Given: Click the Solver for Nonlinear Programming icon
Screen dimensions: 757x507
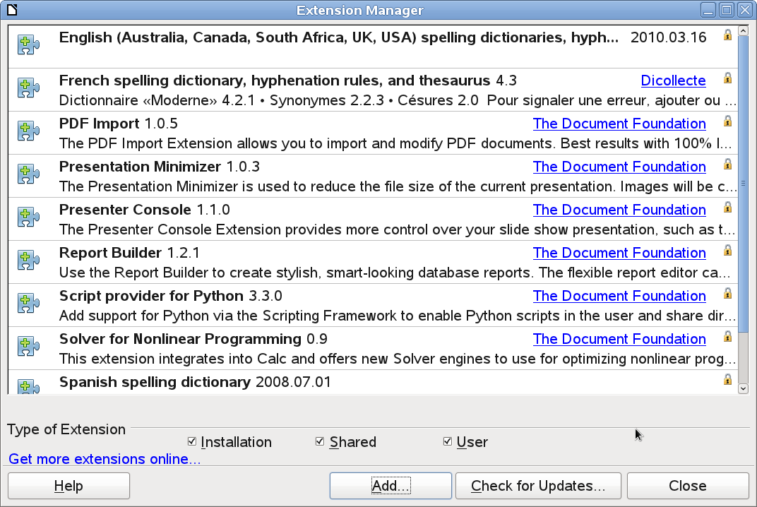Looking at the screenshot, I should [28, 346].
